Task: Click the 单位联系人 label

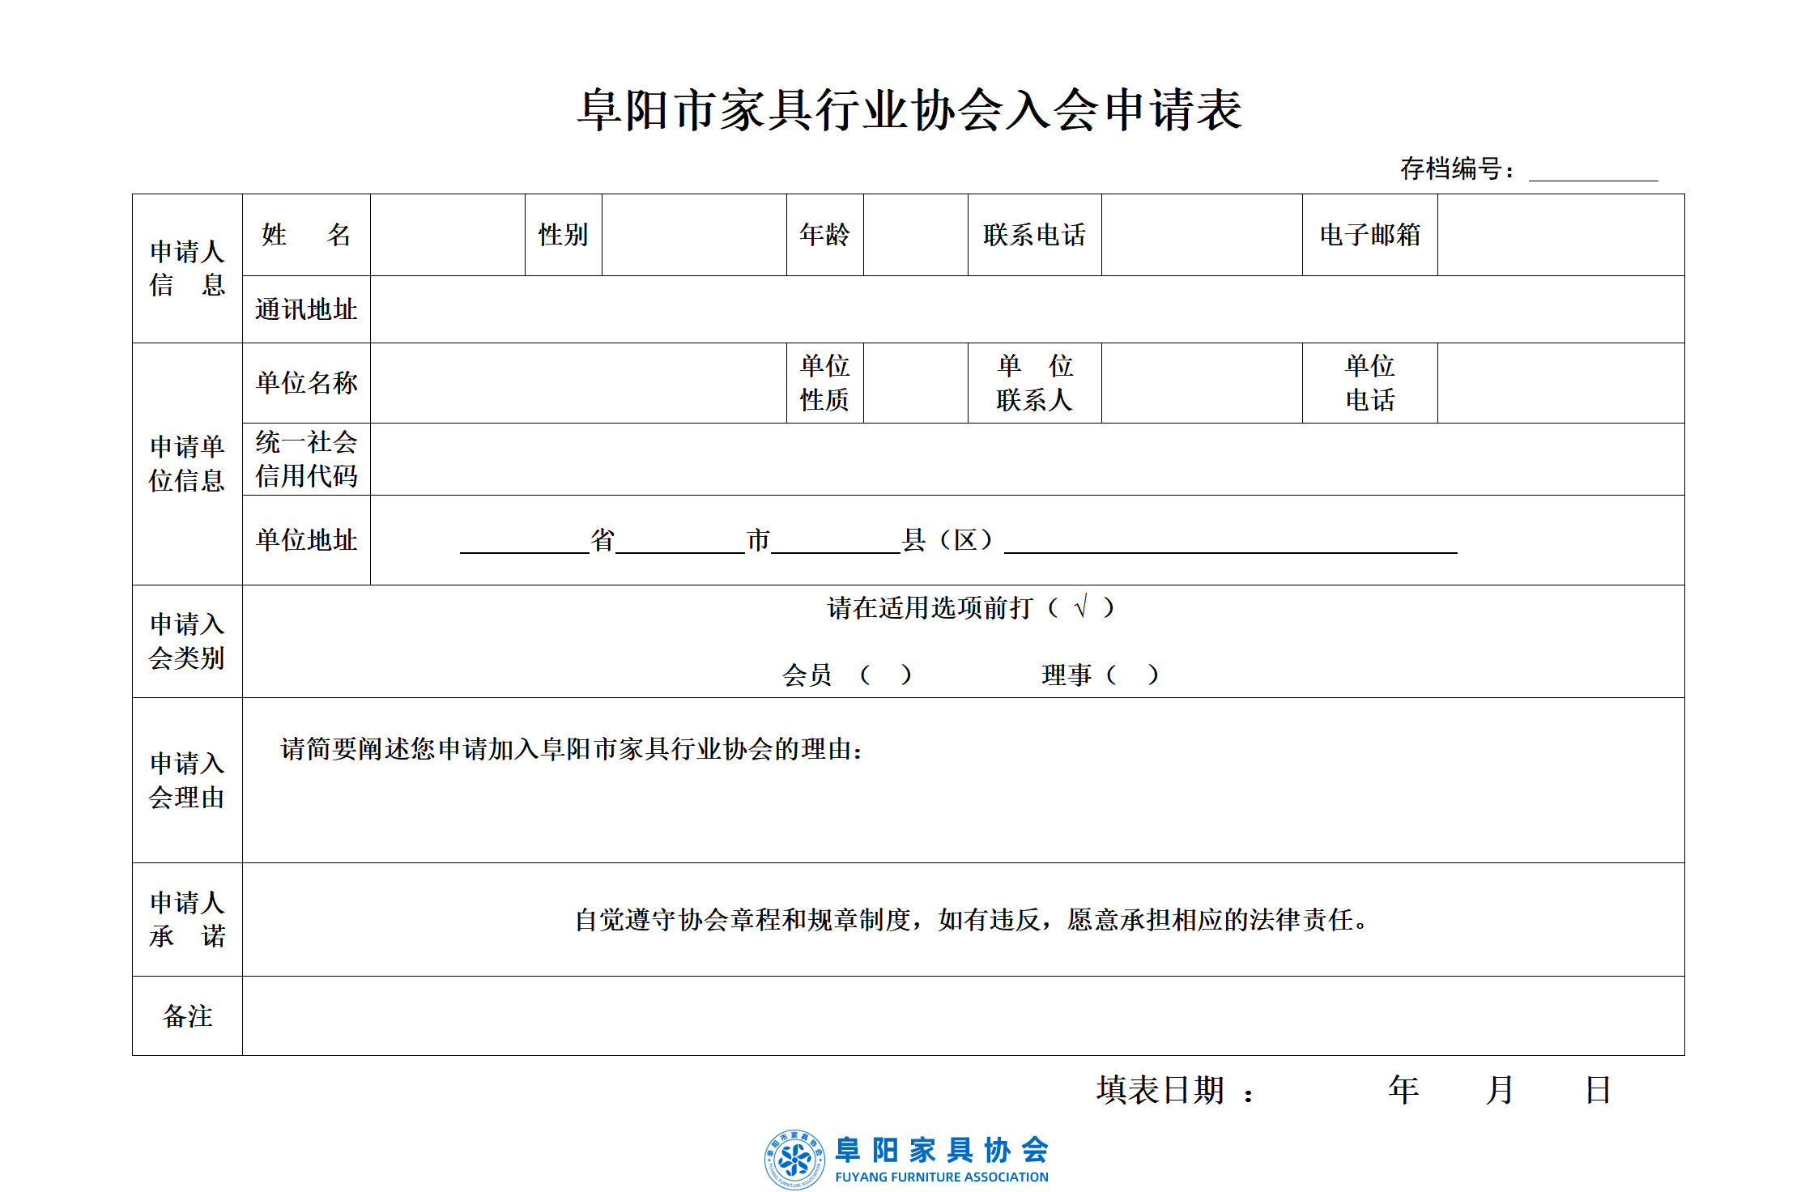Action: point(1034,383)
